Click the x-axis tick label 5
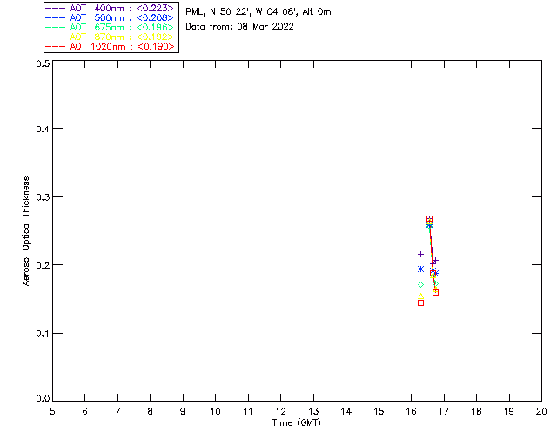The height and width of the screenshot is (445, 557). [52, 411]
